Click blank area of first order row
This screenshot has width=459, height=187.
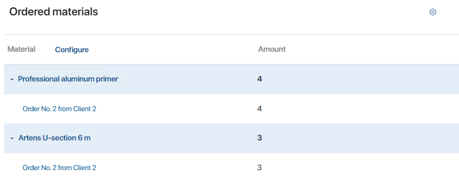(360, 109)
